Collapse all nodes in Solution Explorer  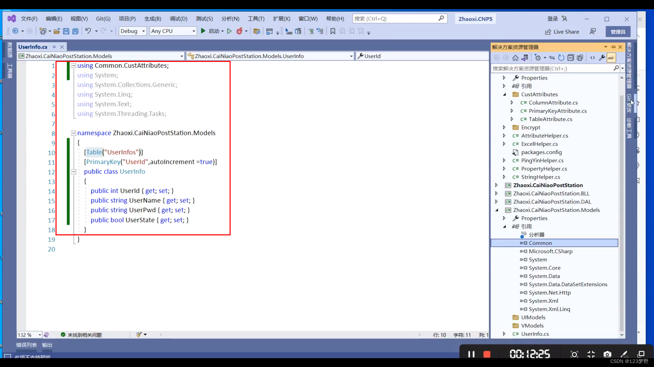(571, 58)
